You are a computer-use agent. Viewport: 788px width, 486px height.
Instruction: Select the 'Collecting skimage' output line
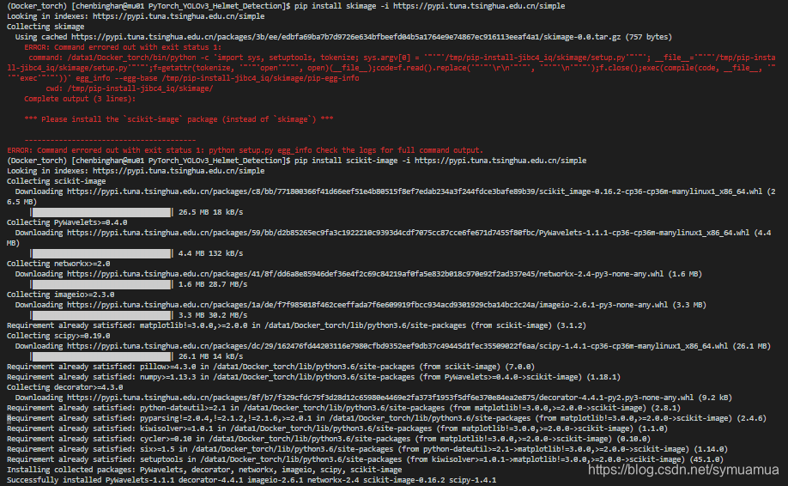click(45, 27)
